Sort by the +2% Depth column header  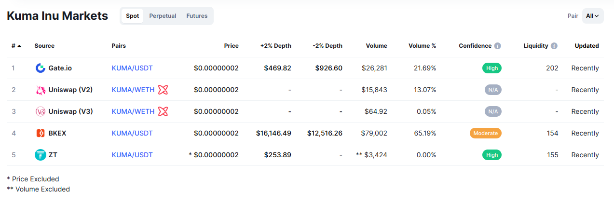pyautogui.click(x=276, y=46)
